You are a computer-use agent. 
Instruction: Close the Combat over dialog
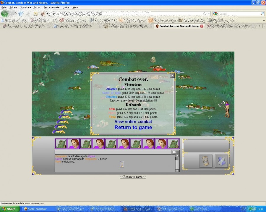pos(172,76)
